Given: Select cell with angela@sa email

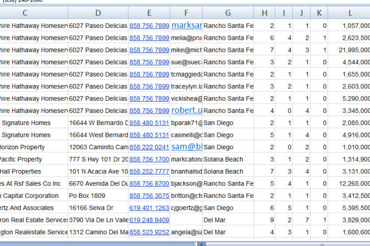Looking at the screenshot, I should [x=186, y=232].
